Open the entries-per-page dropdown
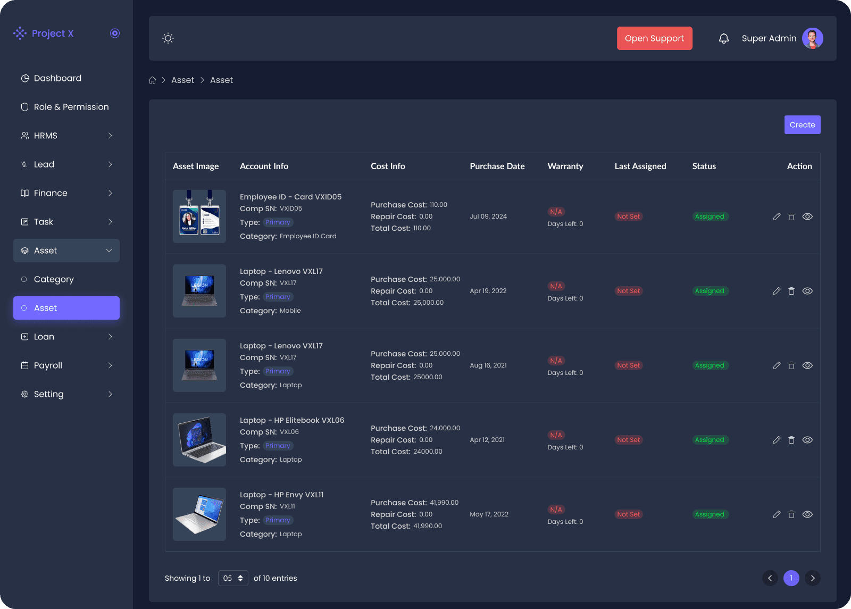851x609 pixels. pos(233,578)
